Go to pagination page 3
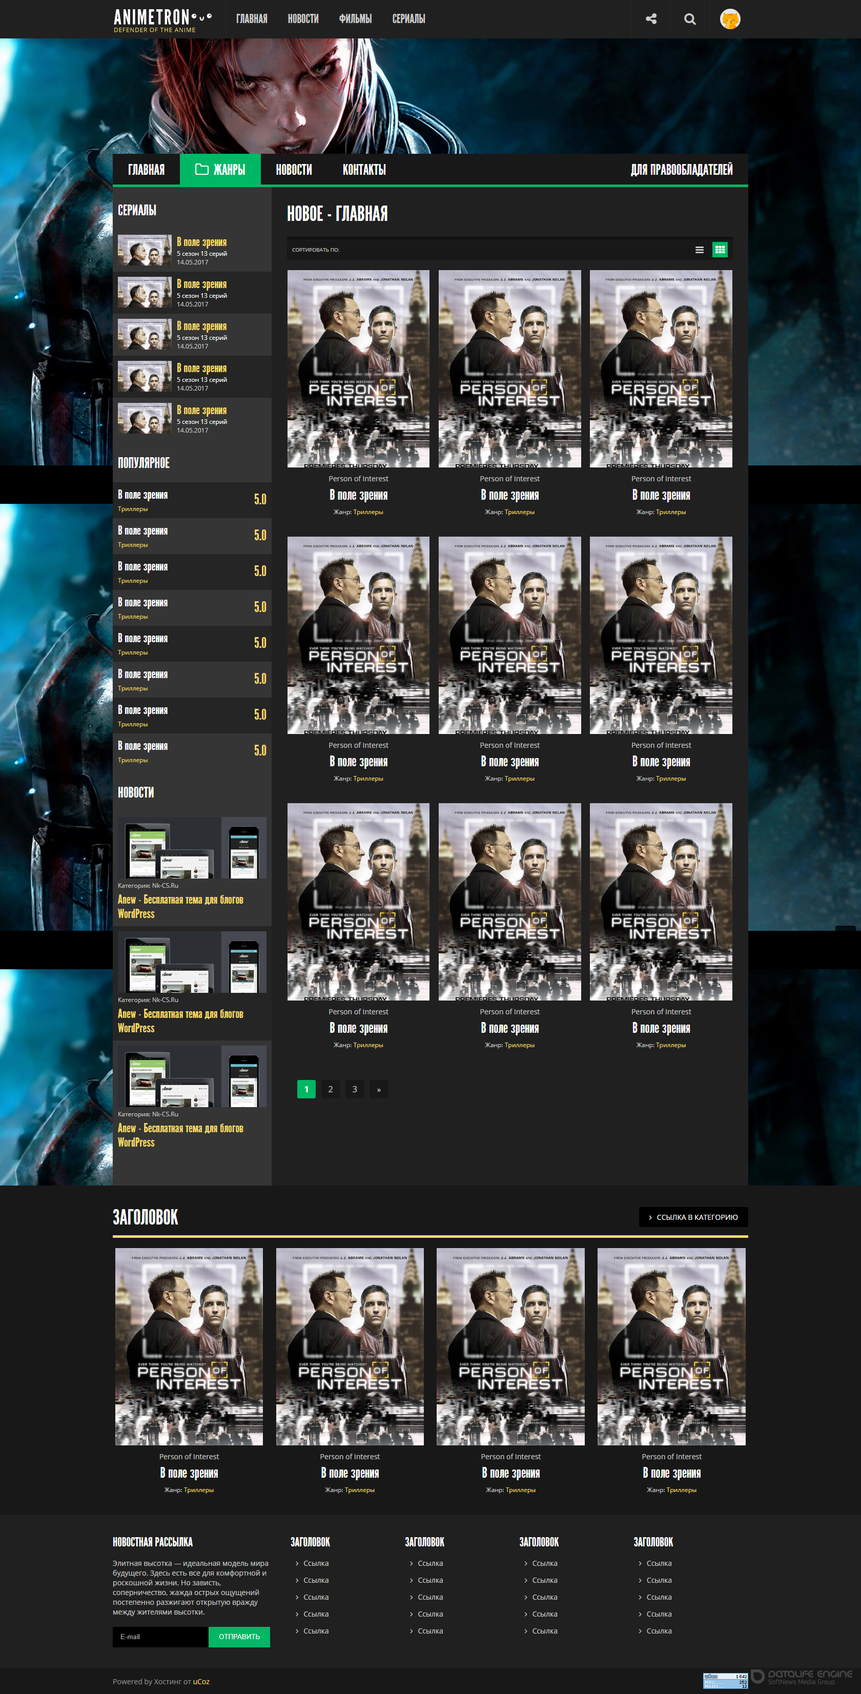Screen dimensions: 861x1694 [x=355, y=1089]
